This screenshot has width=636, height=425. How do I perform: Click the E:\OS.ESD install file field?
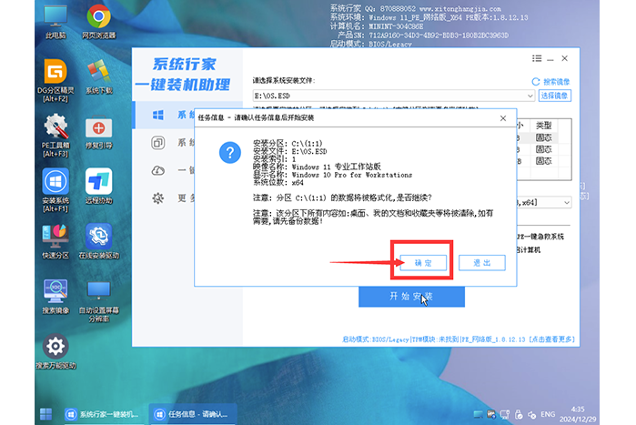(393, 96)
